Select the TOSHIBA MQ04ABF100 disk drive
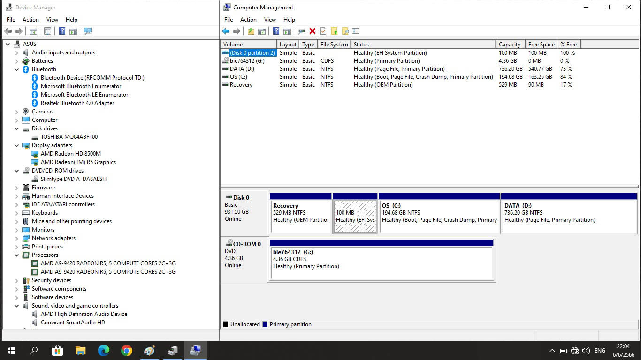Screen dimensions: 641x360 (69, 137)
